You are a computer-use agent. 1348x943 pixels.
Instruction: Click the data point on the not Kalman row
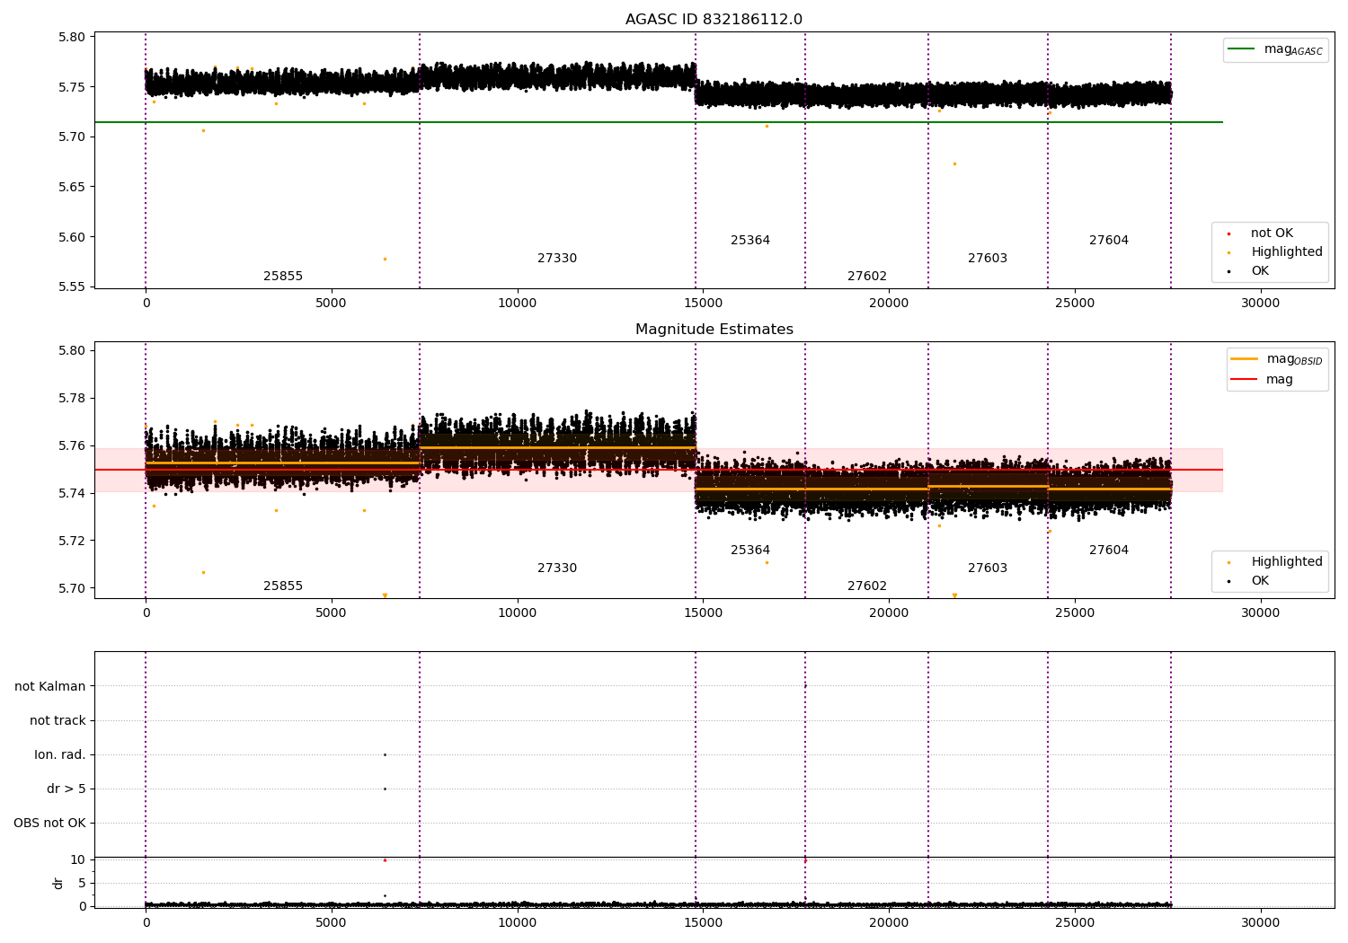pos(805,687)
